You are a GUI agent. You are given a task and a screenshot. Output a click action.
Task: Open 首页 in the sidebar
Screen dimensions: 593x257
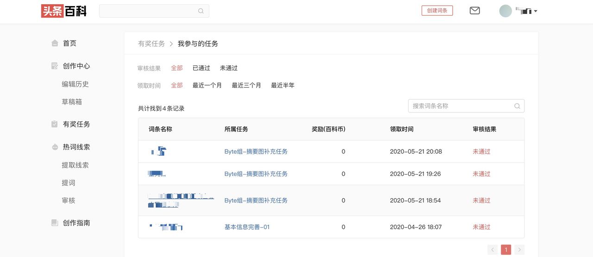pyautogui.click(x=69, y=43)
